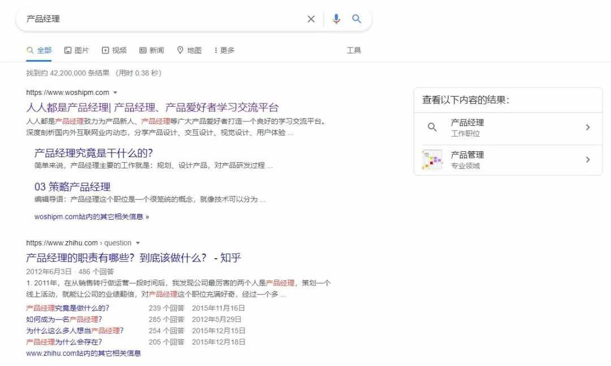
Task: Click https://www.woshipm.com URL text
Action: click(x=67, y=93)
